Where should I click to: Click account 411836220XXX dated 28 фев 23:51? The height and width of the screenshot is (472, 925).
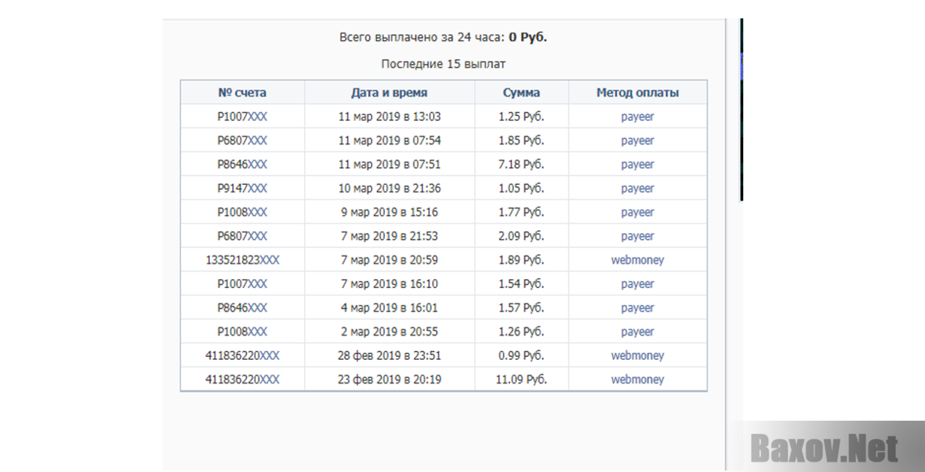click(x=242, y=355)
